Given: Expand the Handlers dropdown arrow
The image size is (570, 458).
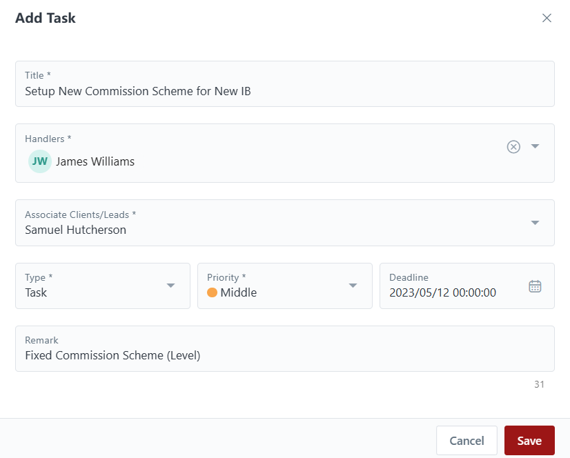Looking at the screenshot, I should pyautogui.click(x=535, y=146).
